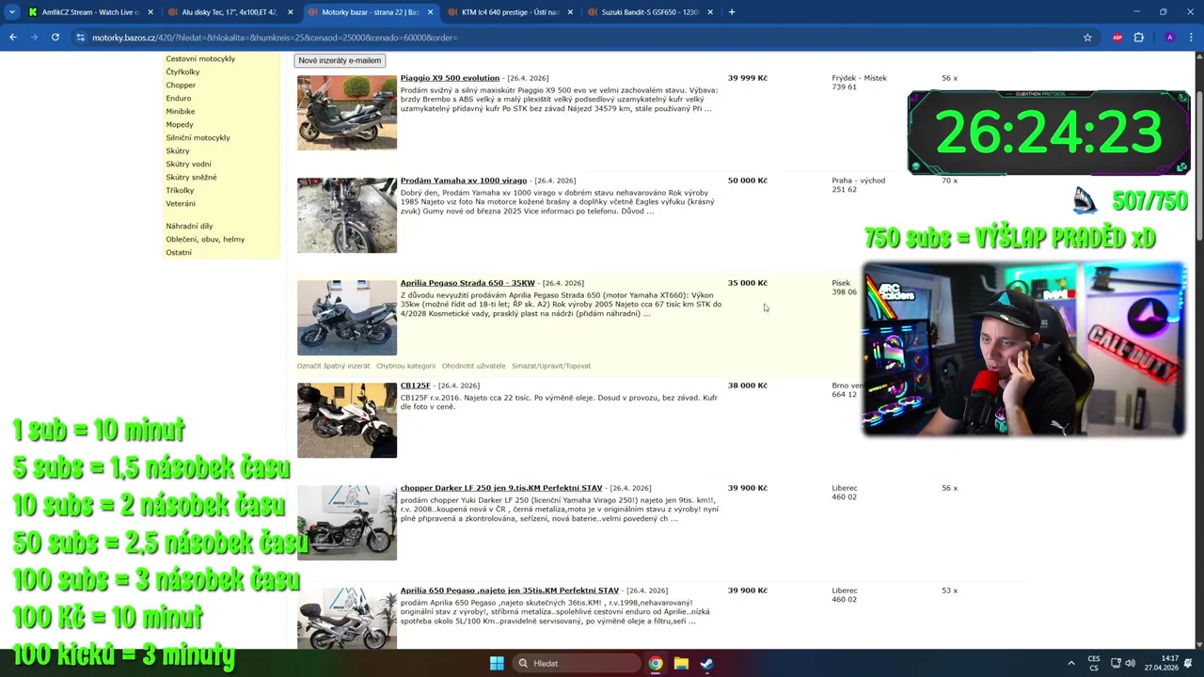Open Steam from the taskbar
This screenshot has width=1204, height=677.
coord(706,663)
